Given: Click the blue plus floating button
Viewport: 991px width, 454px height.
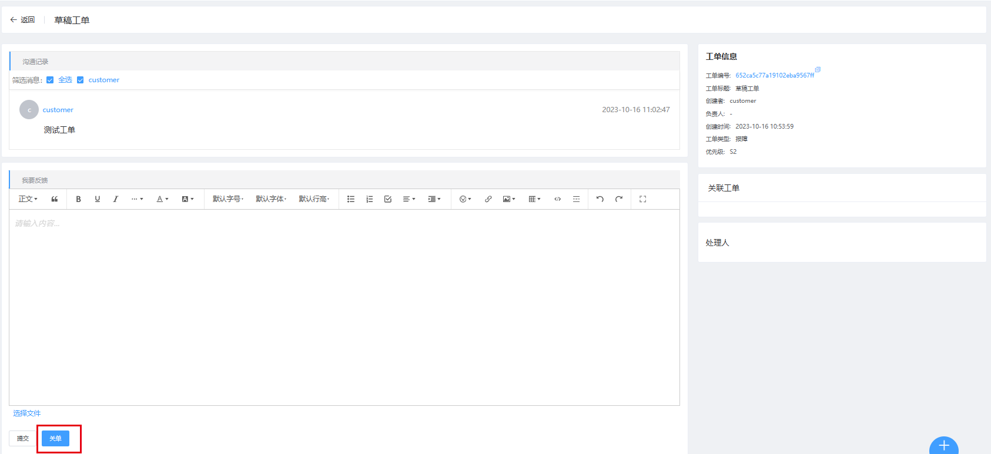Looking at the screenshot, I should (x=944, y=446).
